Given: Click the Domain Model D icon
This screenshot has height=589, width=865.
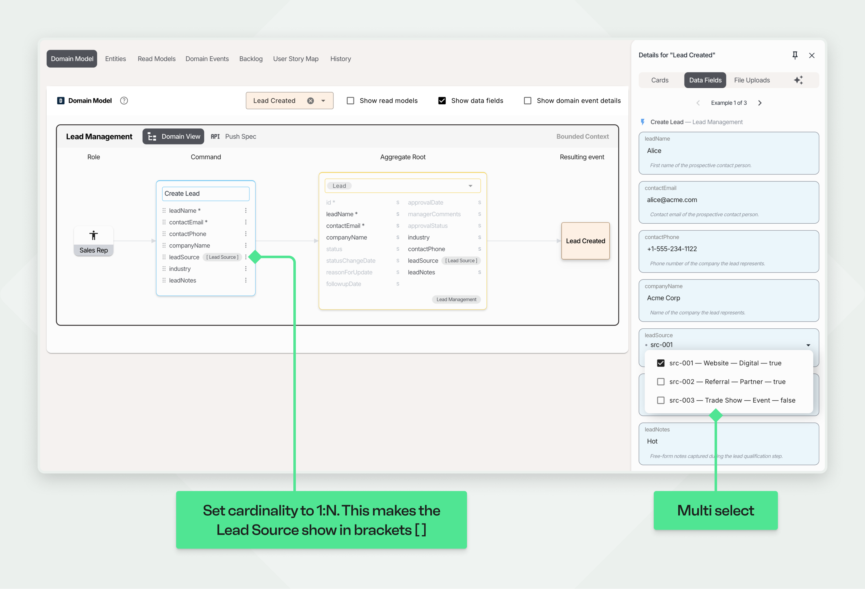Looking at the screenshot, I should [x=61, y=101].
